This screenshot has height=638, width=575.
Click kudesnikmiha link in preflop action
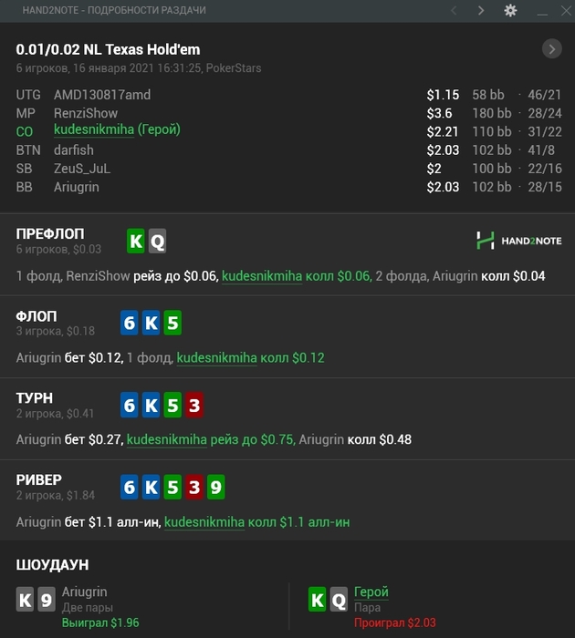click(x=262, y=276)
